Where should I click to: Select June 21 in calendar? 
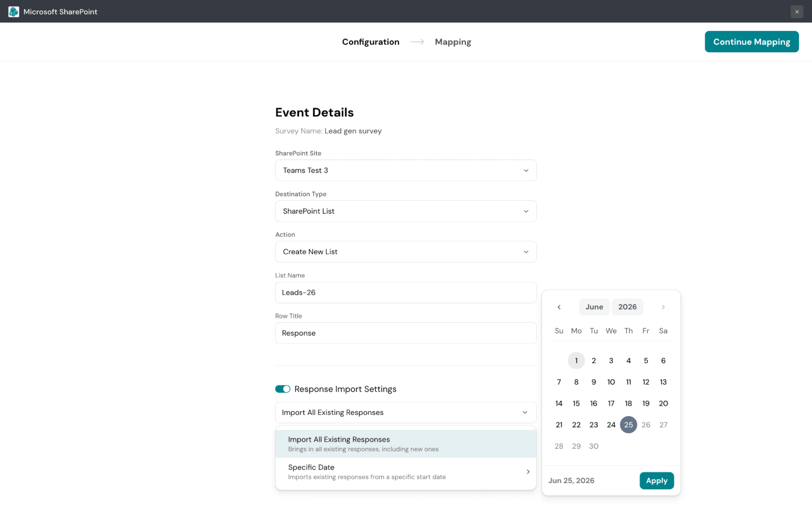point(559,425)
